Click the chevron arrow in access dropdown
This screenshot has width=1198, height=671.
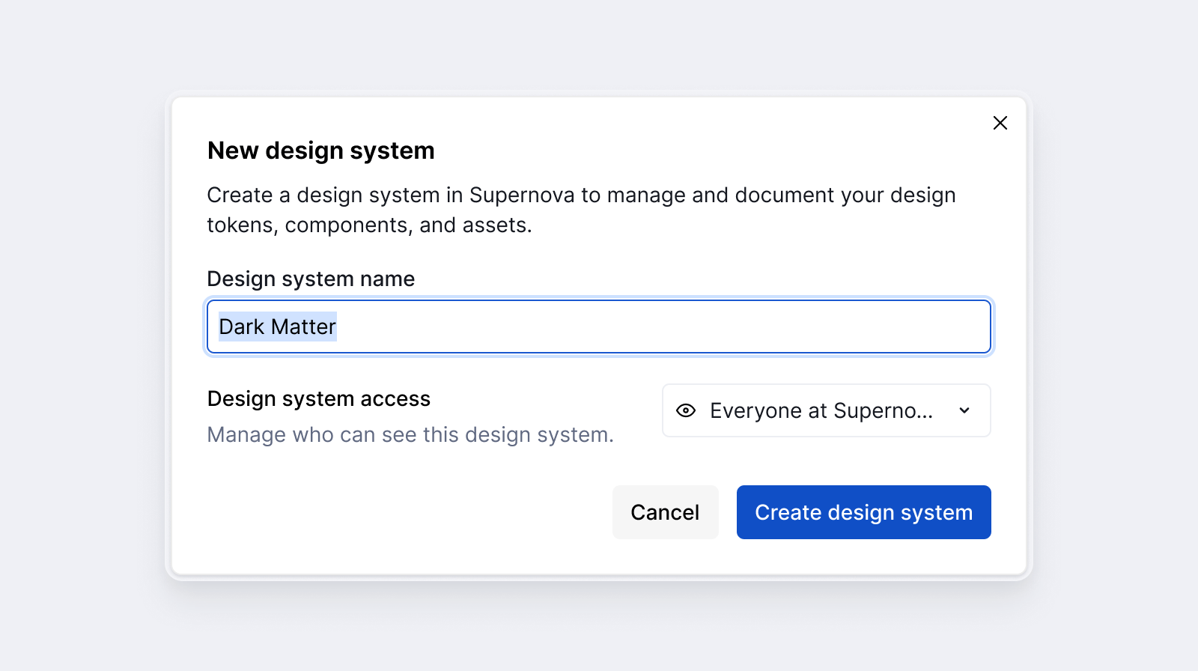click(x=964, y=410)
